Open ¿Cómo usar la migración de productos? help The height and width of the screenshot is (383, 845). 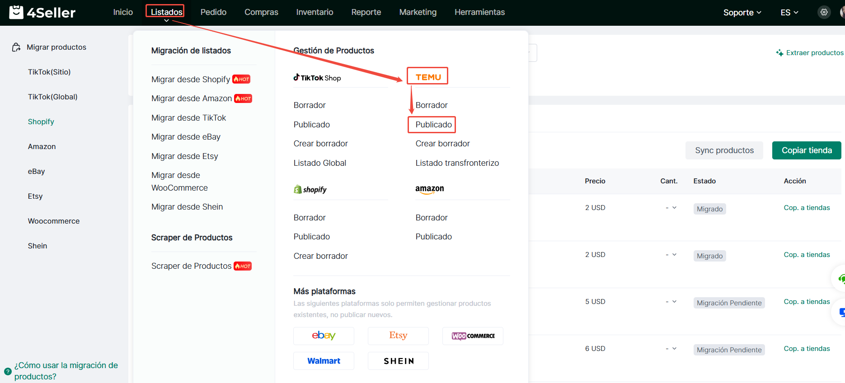coord(66,371)
